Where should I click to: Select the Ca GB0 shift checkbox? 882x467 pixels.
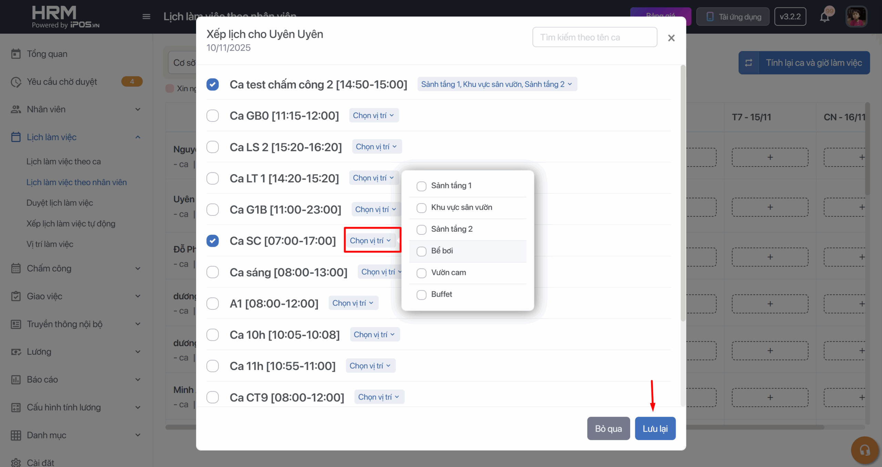point(213,116)
